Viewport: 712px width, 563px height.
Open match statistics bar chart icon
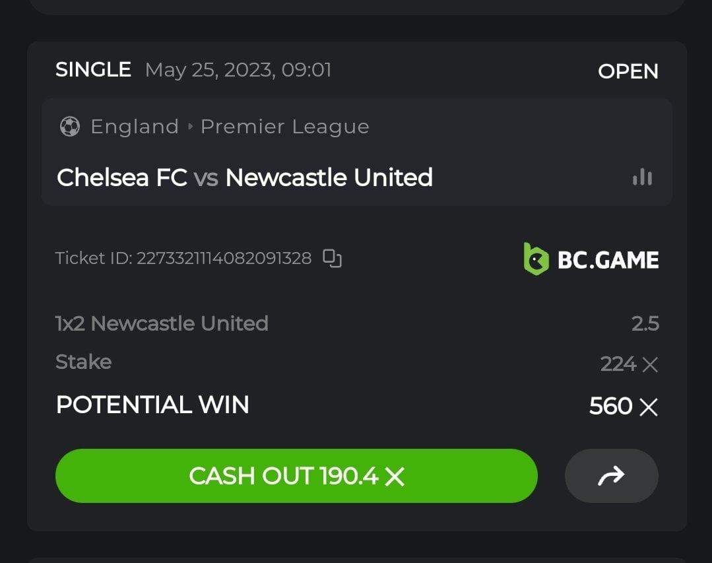point(642,177)
